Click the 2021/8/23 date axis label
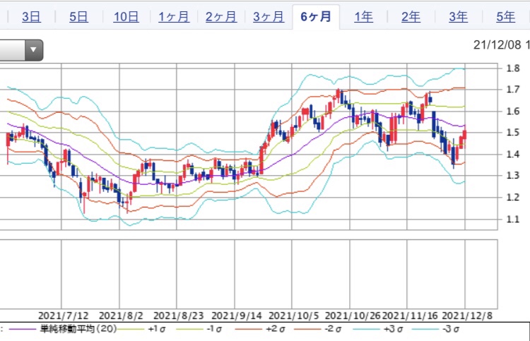Screen dimensions: 530x341 coord(179,316)
